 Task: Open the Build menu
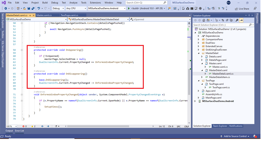tap(45, 3)
